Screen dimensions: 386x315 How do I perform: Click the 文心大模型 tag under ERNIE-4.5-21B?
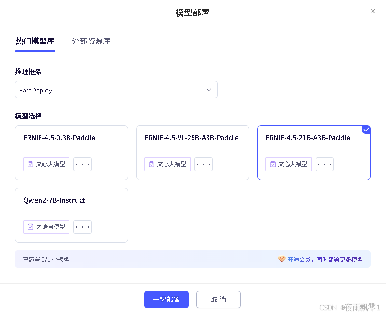[x=288, y=164]
